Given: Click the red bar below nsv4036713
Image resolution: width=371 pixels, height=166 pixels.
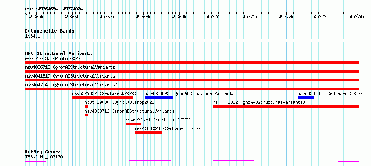Looking at the screenshot, I should [x=192, y=71].
